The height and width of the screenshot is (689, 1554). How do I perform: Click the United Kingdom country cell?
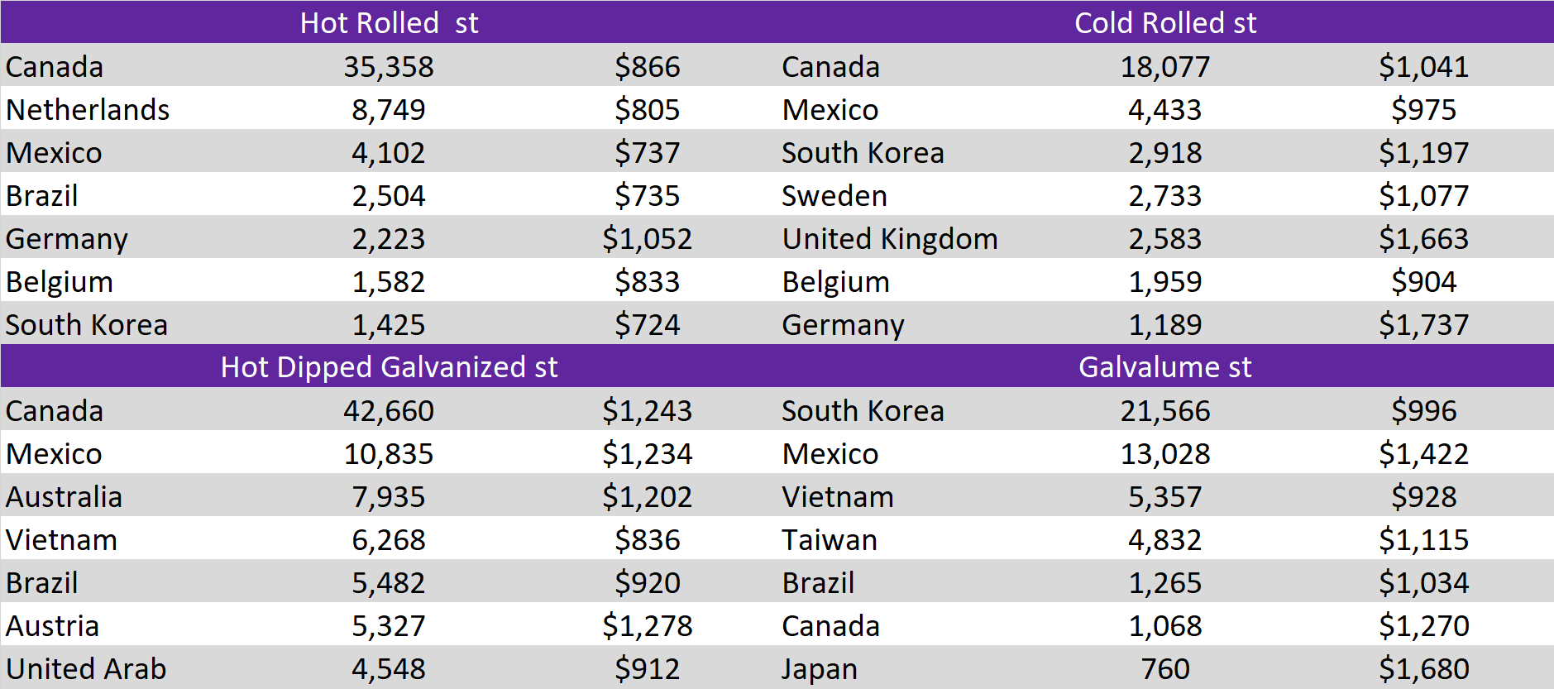(x=890, y=238)
